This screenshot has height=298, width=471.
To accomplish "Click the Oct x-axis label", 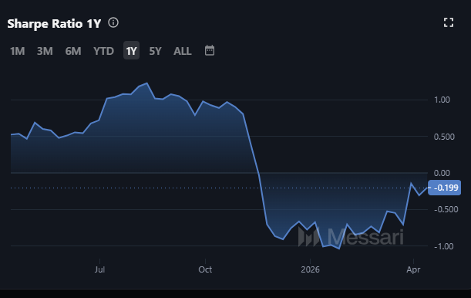I will [205, 269].
